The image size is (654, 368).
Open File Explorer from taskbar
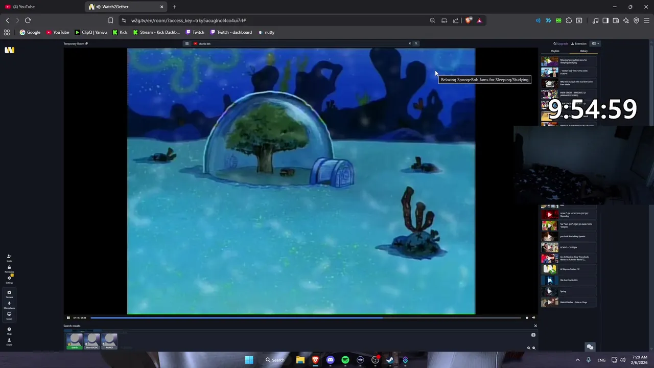pyautogui.click(x=300, y=360)
